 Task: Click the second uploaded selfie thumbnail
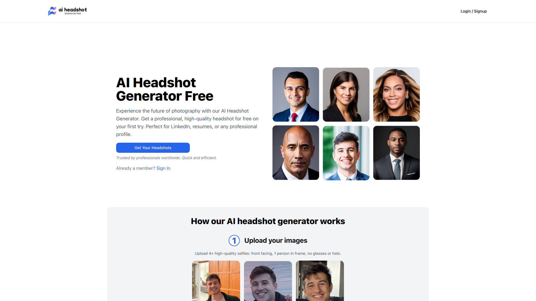pos(268,281)
